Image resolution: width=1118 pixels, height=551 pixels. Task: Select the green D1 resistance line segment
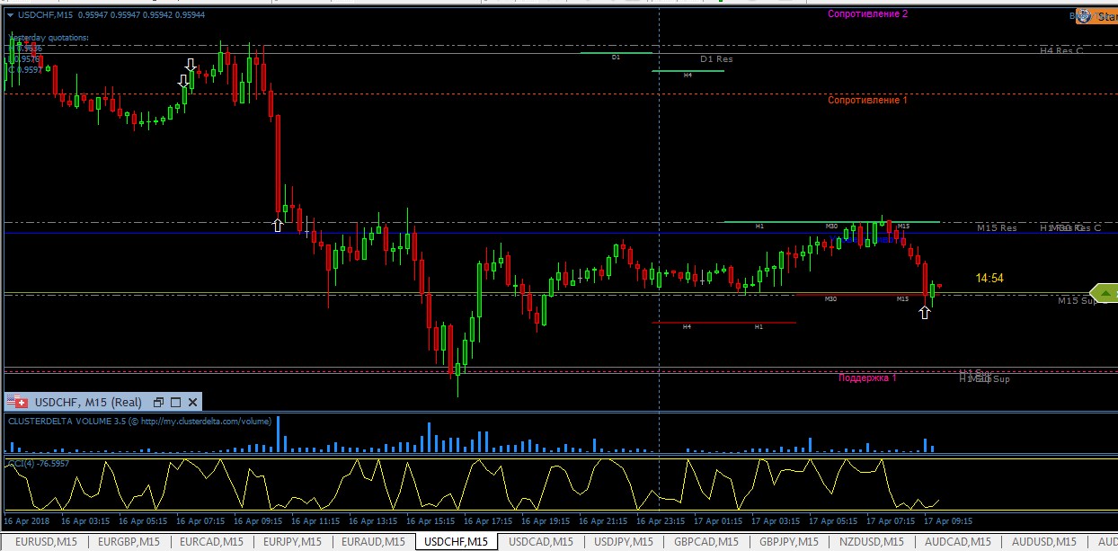pos(616,53)
